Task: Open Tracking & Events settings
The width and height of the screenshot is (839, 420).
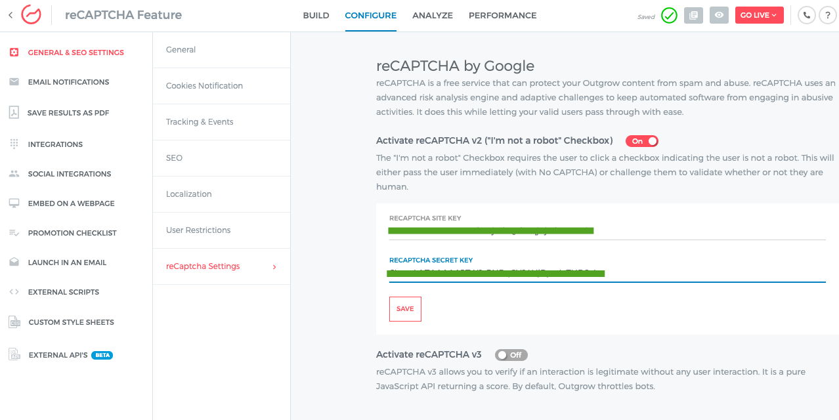Action: pyautogui.click(x=221, y=122)
